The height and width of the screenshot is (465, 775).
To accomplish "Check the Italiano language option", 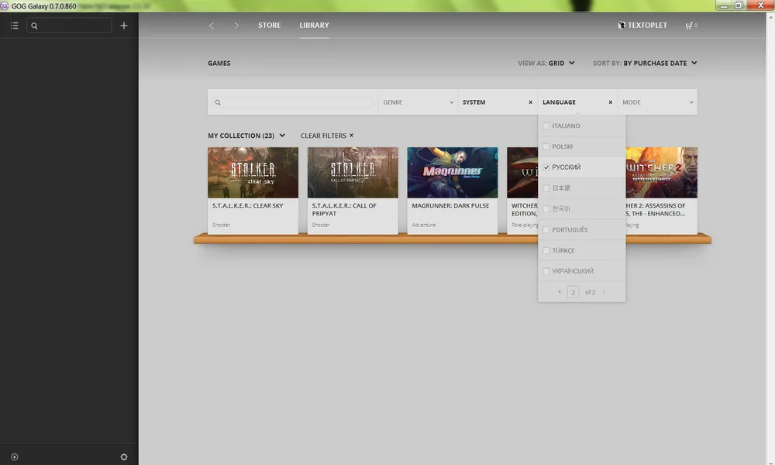I will pyautogui.click(x=546, y=126).
